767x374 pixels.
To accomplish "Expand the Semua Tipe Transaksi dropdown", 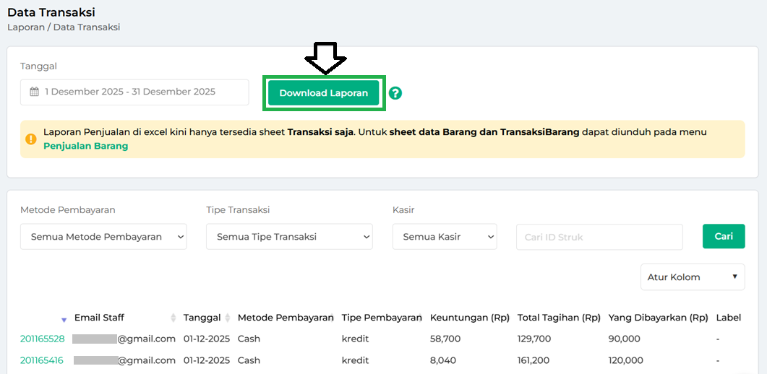I will point(289,237).
